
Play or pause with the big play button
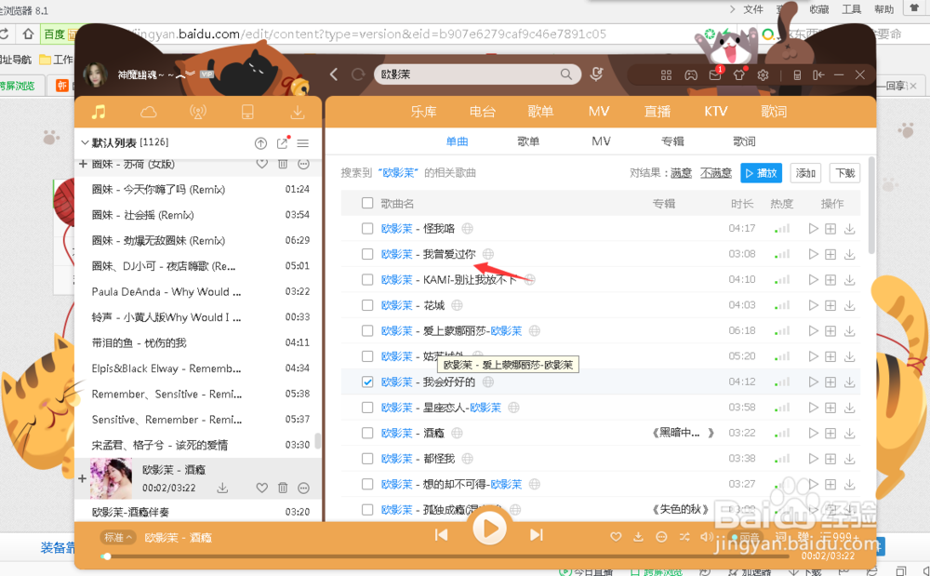click(x=489, y=528)
